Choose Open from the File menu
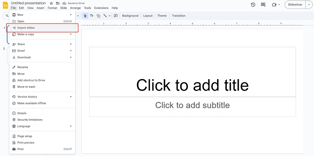 pos(42,21)
